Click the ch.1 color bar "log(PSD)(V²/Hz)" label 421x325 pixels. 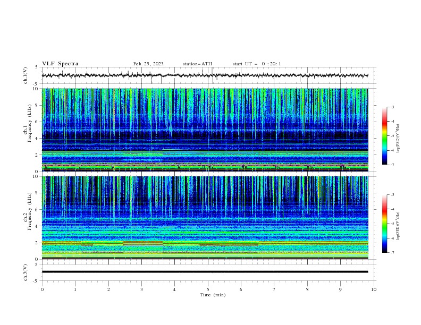pyautogui.click(x=398, y=139)
